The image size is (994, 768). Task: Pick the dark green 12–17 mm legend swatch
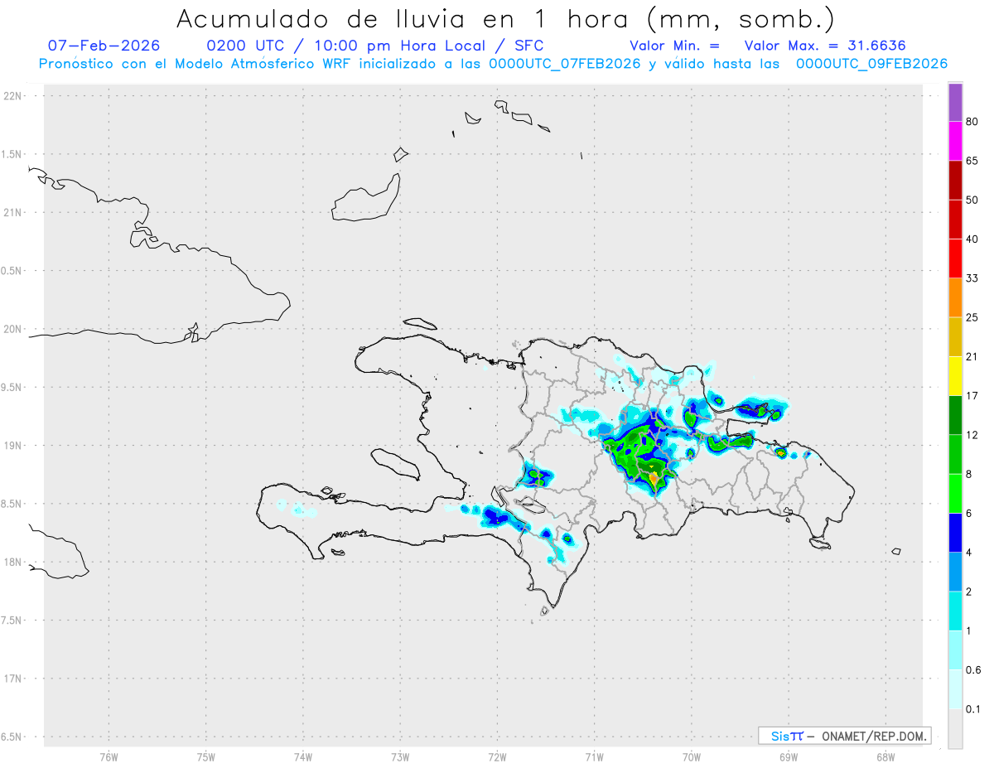tap(955, 415)
